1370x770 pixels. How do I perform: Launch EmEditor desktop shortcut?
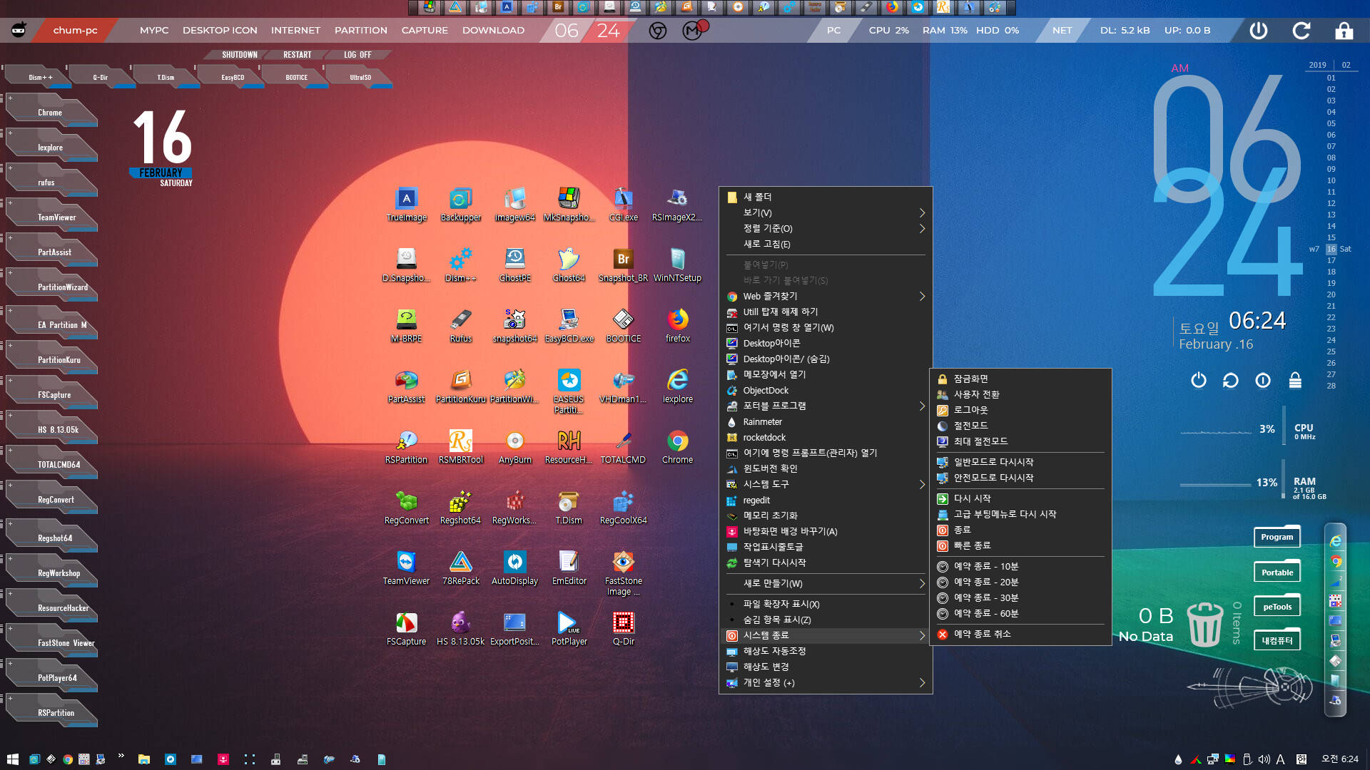coord(569,568)
